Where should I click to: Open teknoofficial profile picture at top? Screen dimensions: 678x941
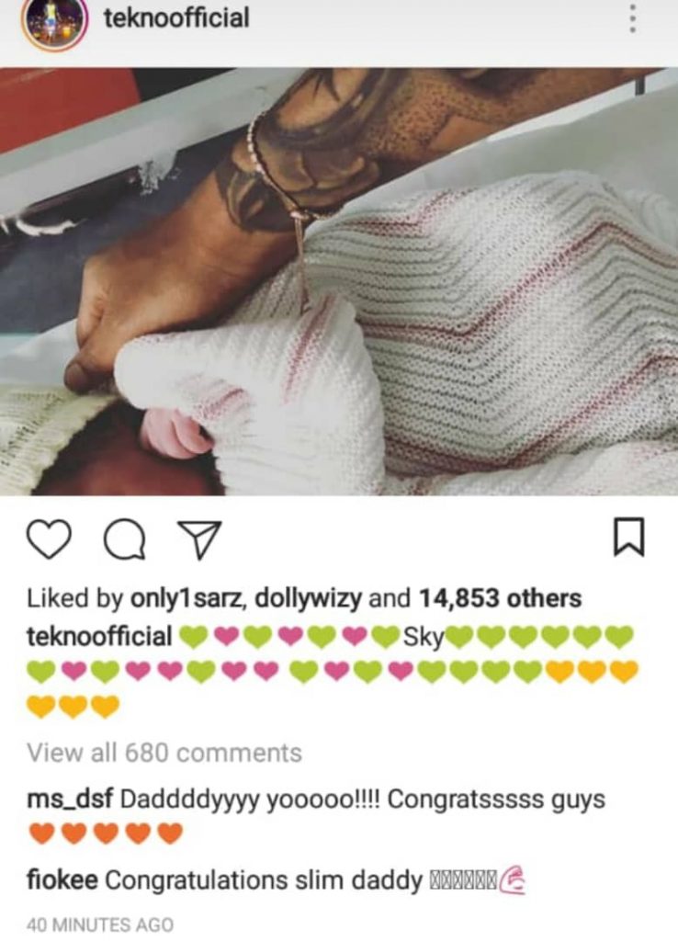pos(55,23)
